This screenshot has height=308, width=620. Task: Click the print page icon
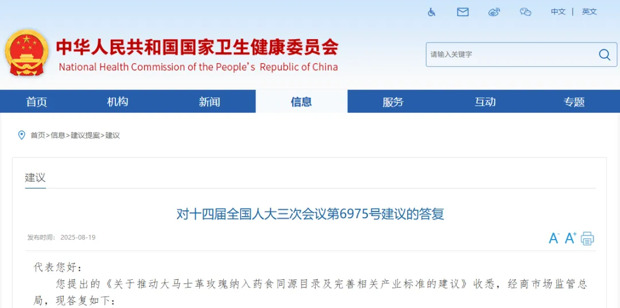(x=587, y=238)
